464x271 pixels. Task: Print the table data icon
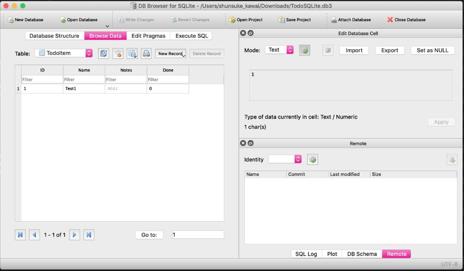tap(146, 54)
